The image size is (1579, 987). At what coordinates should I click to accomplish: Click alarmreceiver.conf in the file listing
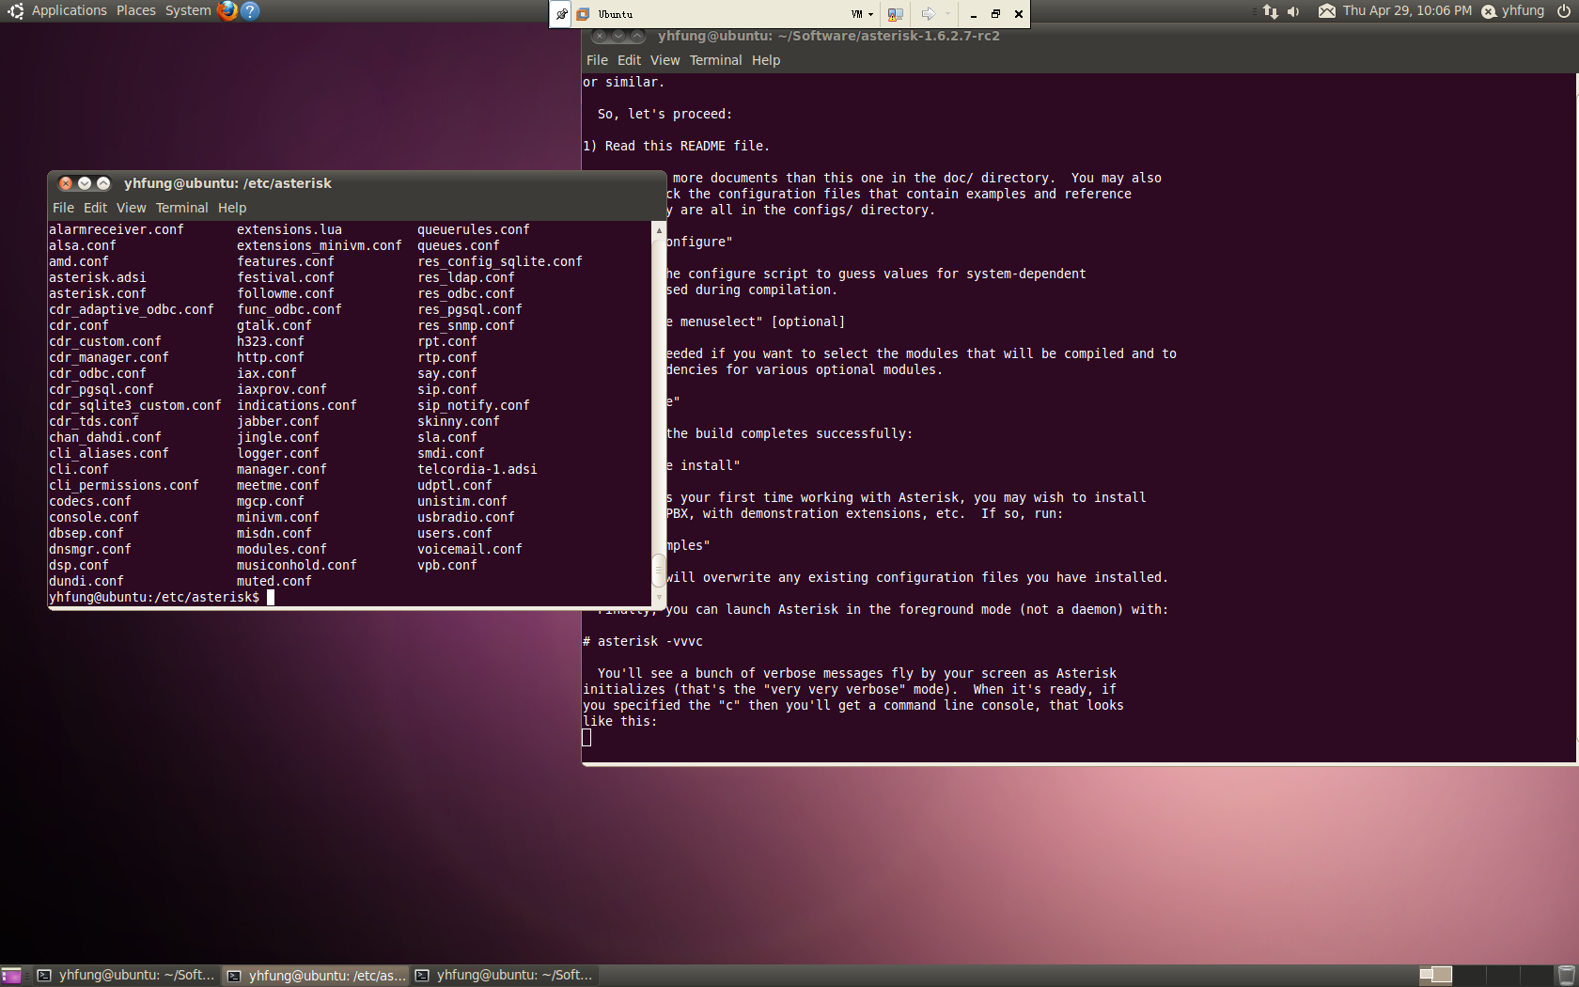[x=117, y=229]
